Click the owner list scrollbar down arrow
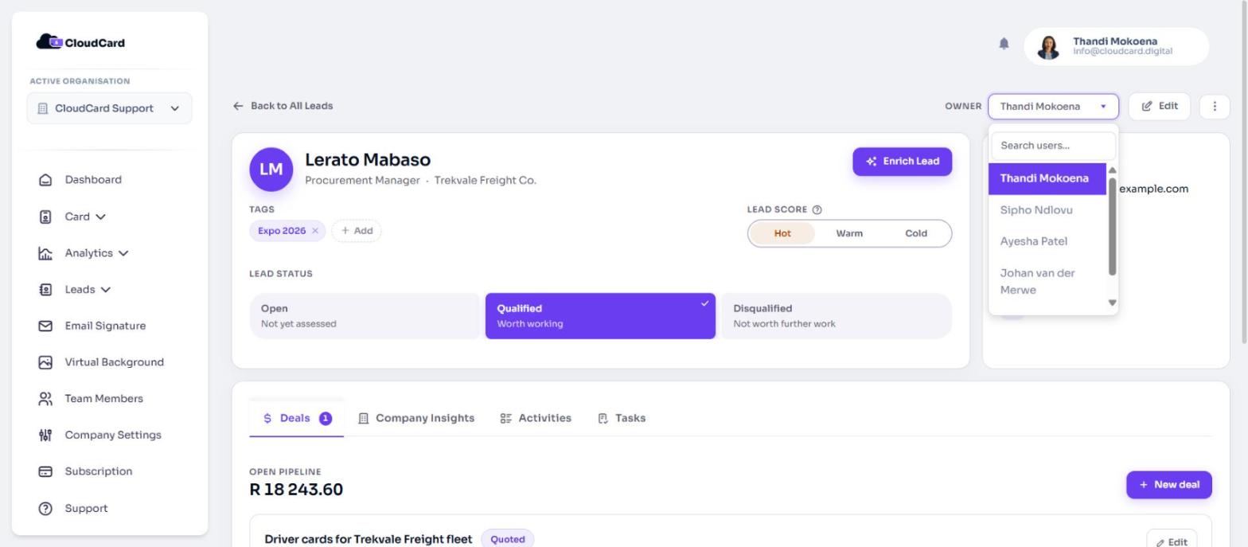 1112,303
